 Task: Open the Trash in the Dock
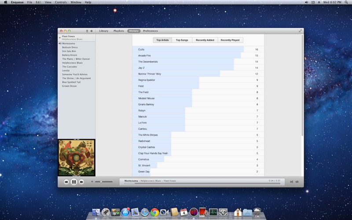click(x=257, y=212)
